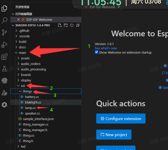Viewport: 168px width, 150px height.
Task: Expand the .github folder
Action: pos(16,31)
